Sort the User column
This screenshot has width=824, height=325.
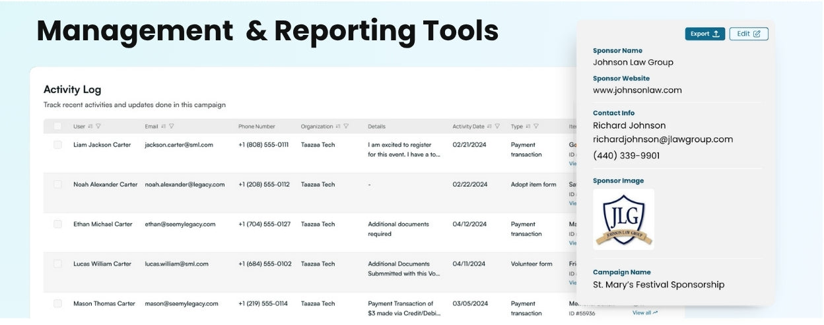click(90, 126)
